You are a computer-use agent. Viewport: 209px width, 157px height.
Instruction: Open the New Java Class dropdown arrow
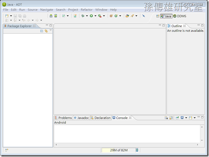click(120, 16)
